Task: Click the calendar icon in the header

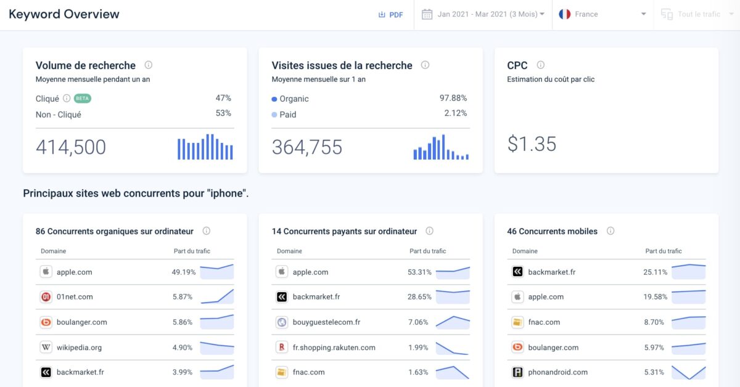Action: pos(427,14)
